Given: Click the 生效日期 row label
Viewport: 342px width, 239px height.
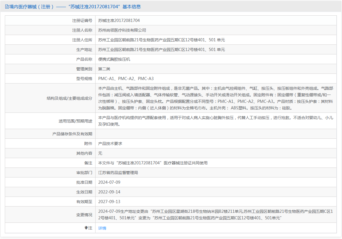Looking at the screenshot, I should pos(84,192).
